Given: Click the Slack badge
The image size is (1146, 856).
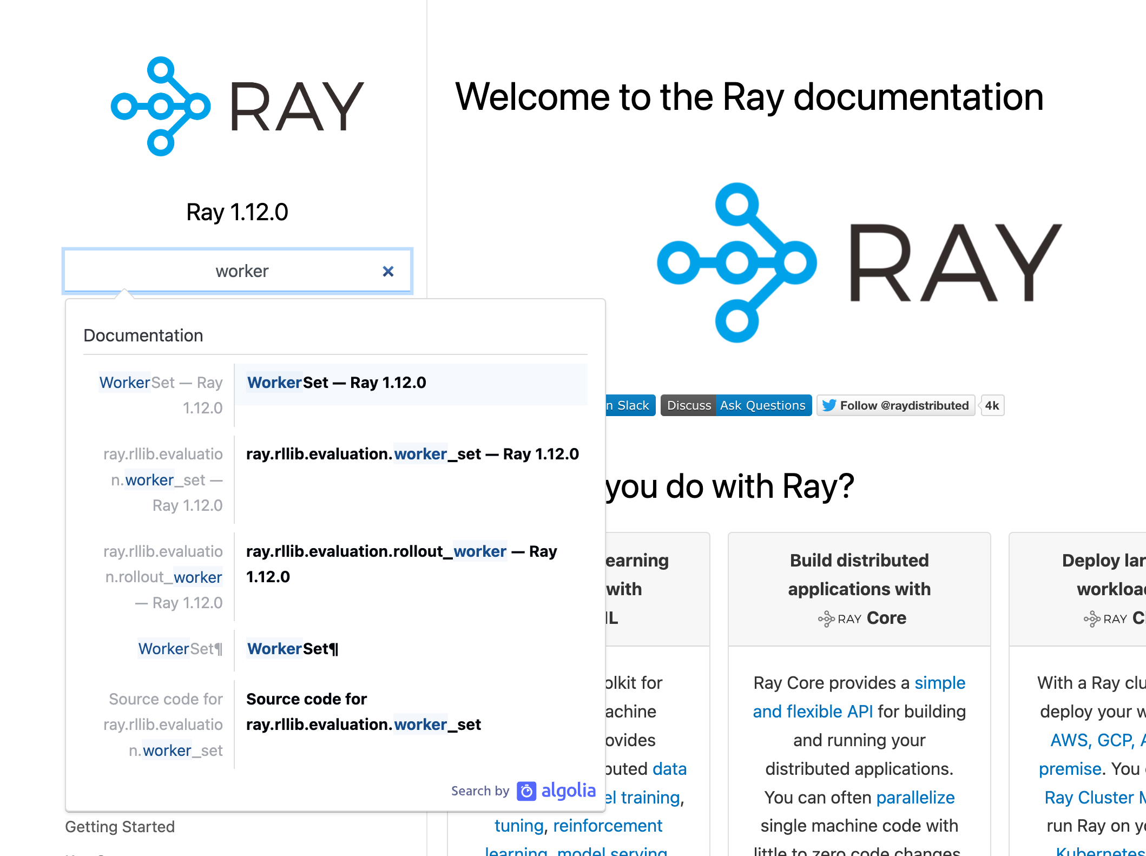Looking at the screenshot, I should (630, 405).
